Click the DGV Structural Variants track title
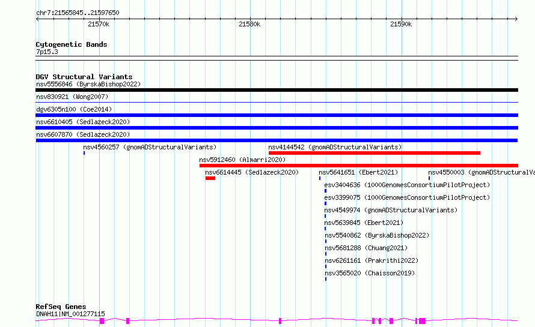 pyautogui.click(x=84, y=77)
